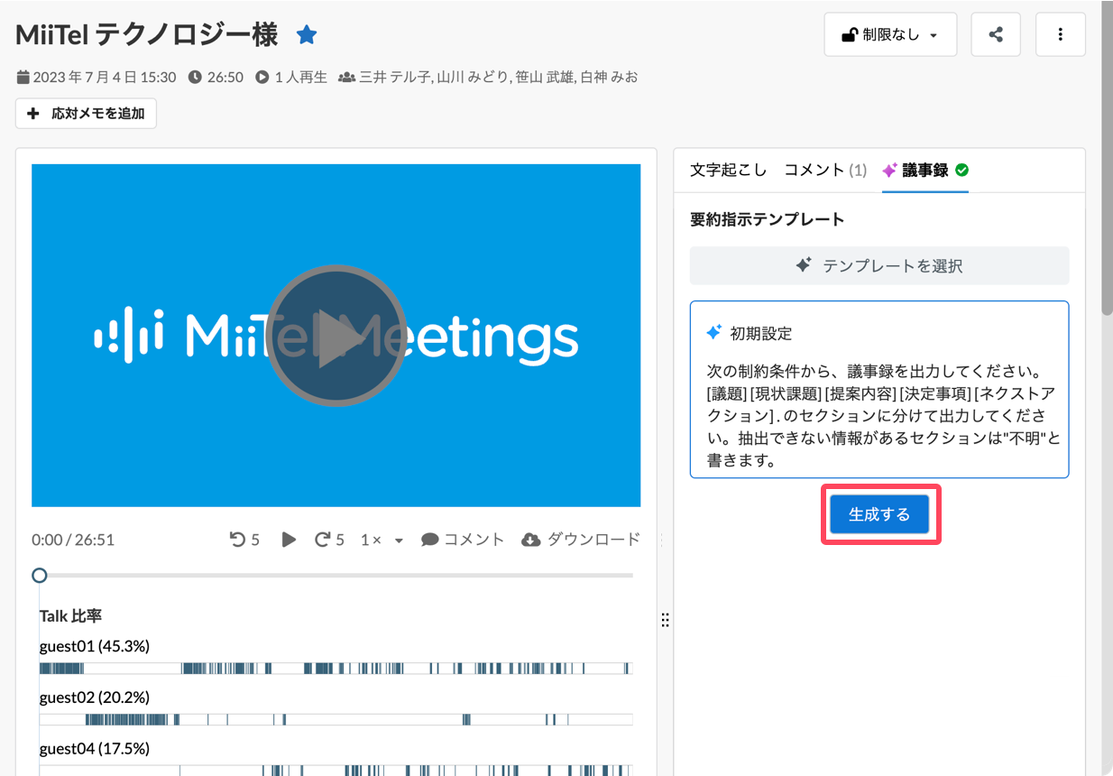The width and height of the screenshot is (1113, 776).
Task: Click the guest02 talk ratio timeline
Action: tap(336, 720)
